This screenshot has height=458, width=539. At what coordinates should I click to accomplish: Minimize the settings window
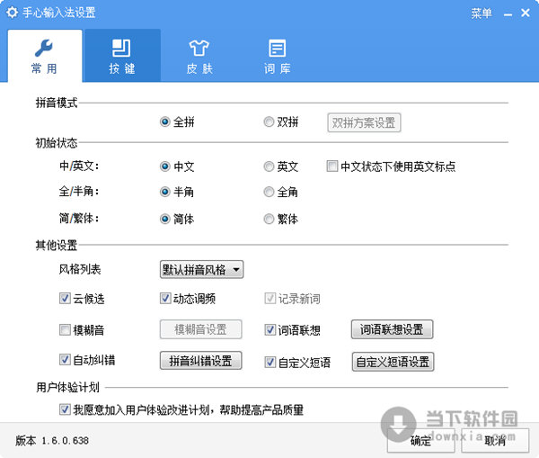pyautogui.click(x=508, y=14)
